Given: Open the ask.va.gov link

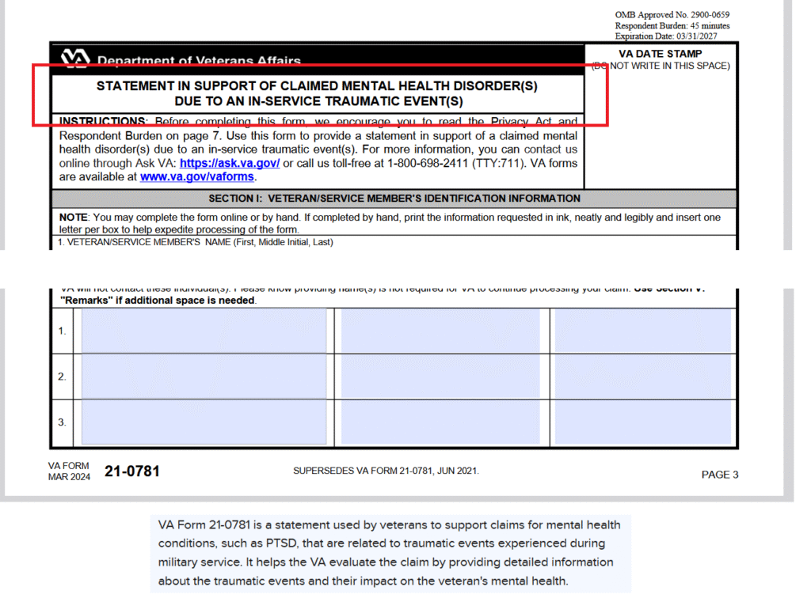Looking at the screenshot, I should (230, 163).
